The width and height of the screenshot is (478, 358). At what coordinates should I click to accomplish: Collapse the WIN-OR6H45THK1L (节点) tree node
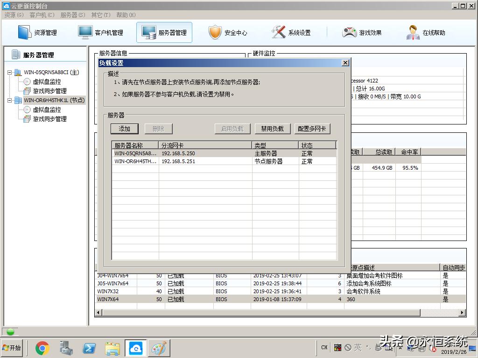click(x=9, y=100)
